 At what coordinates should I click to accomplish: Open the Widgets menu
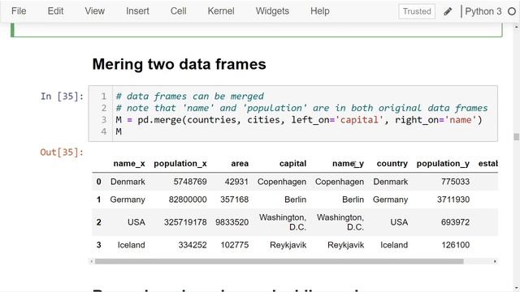pos(272,11)
